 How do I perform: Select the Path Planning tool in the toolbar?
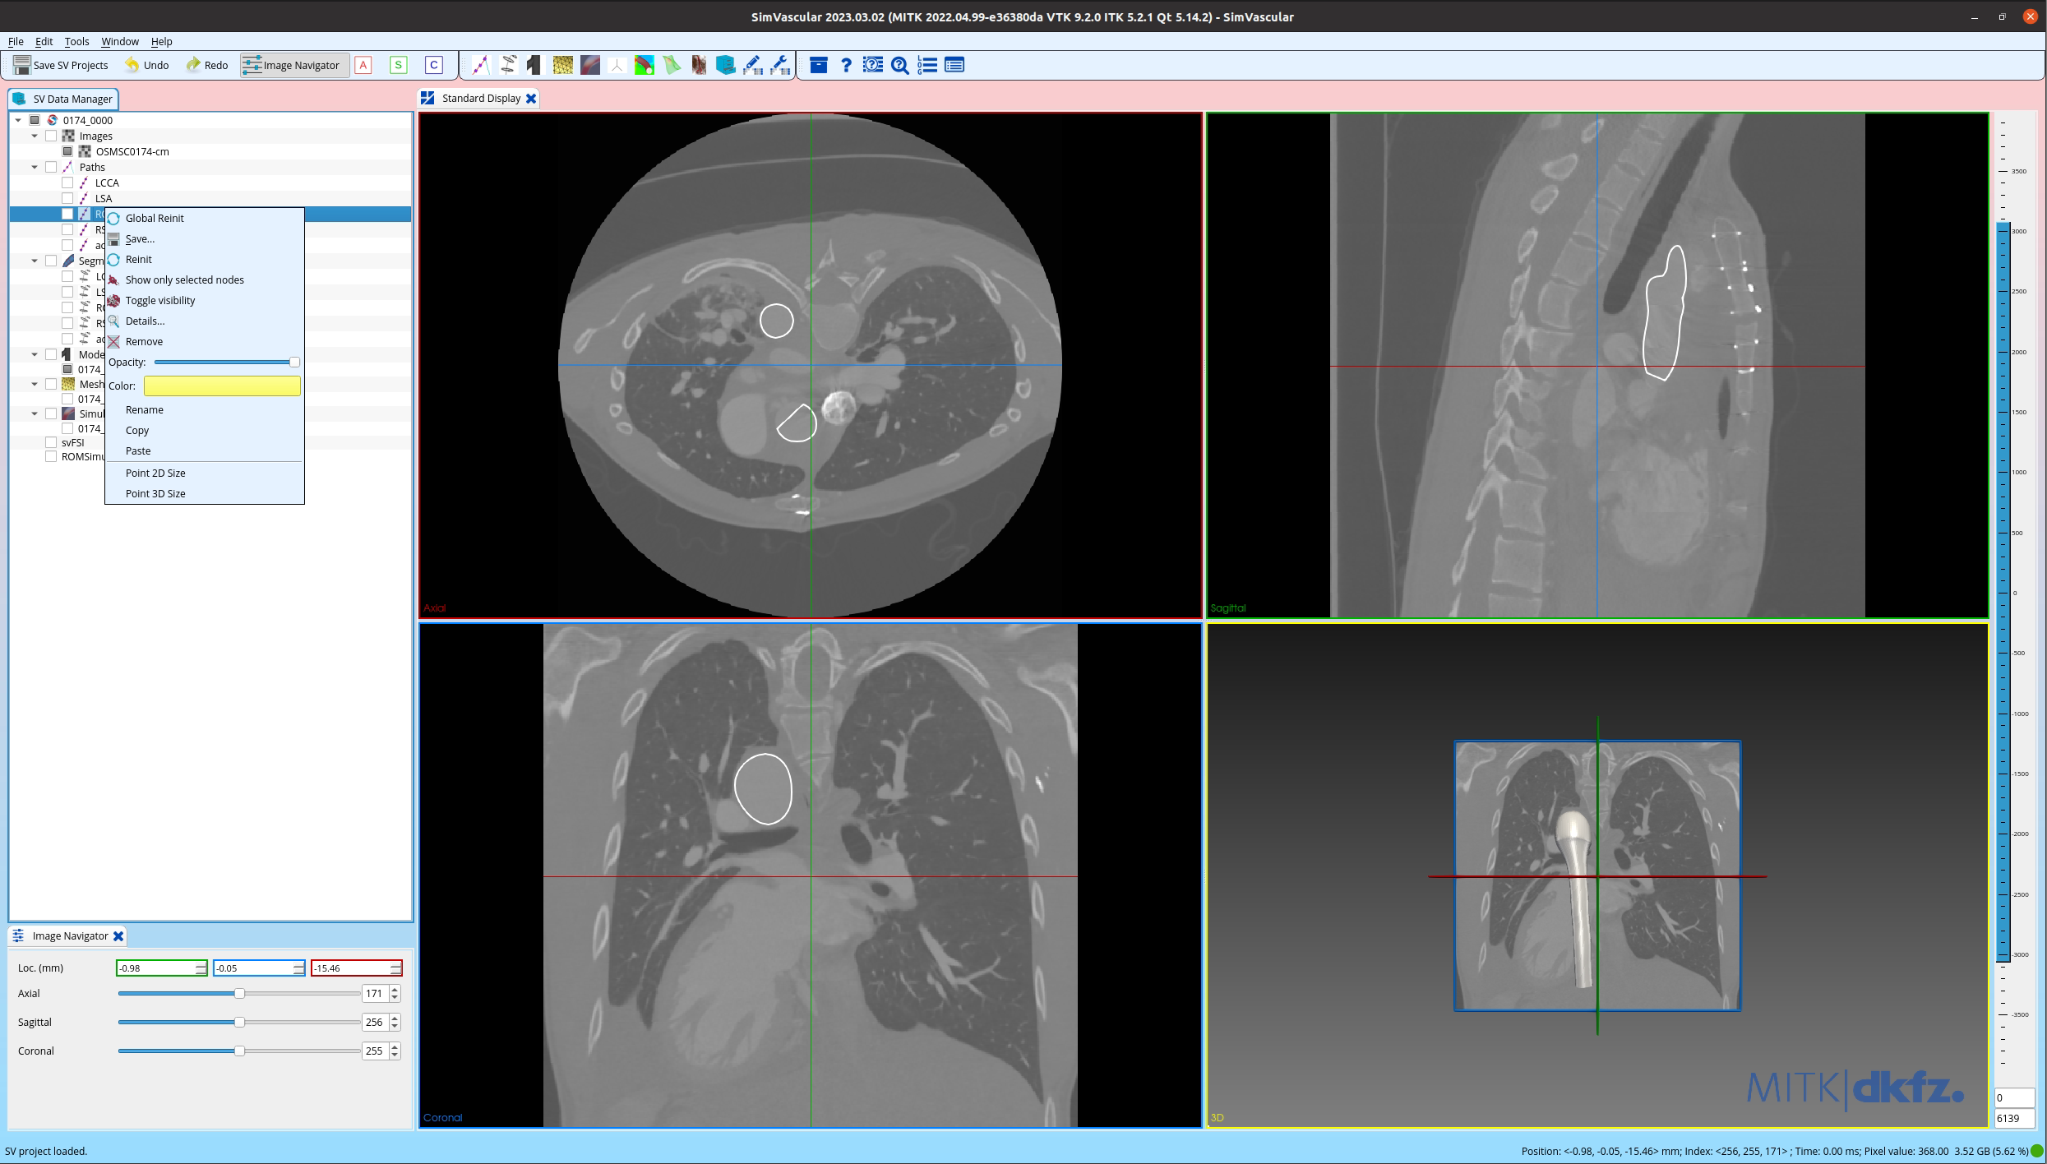click(481, 65)
